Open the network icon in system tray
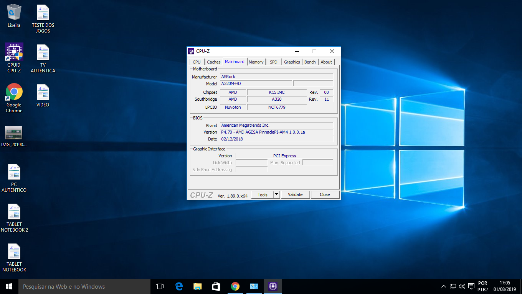The height and width of the screenshot is (294, 522). click(453, 286)
